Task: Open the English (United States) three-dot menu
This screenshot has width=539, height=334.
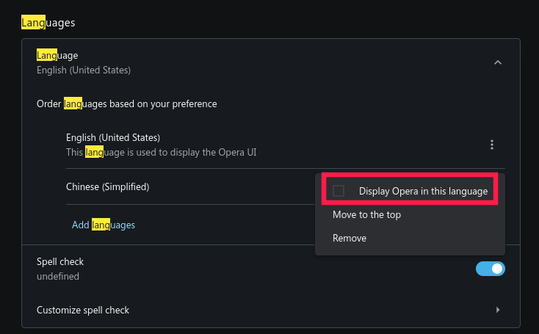Action: 492,145
